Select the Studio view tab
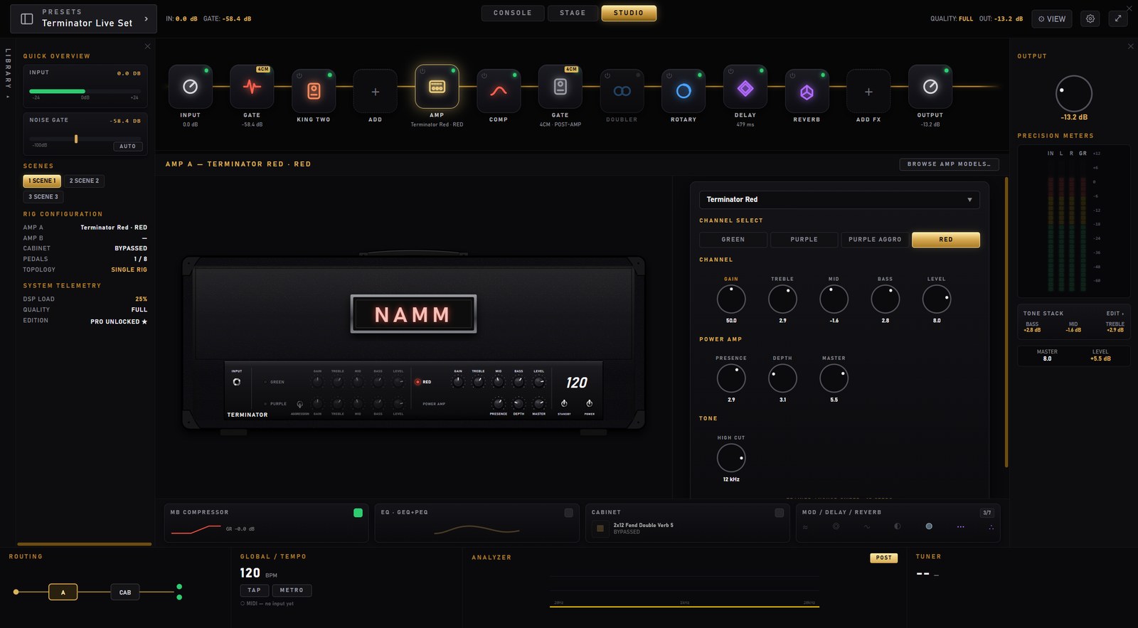The width and height of the screenshot is (1138, 628). tap(629, 13)
